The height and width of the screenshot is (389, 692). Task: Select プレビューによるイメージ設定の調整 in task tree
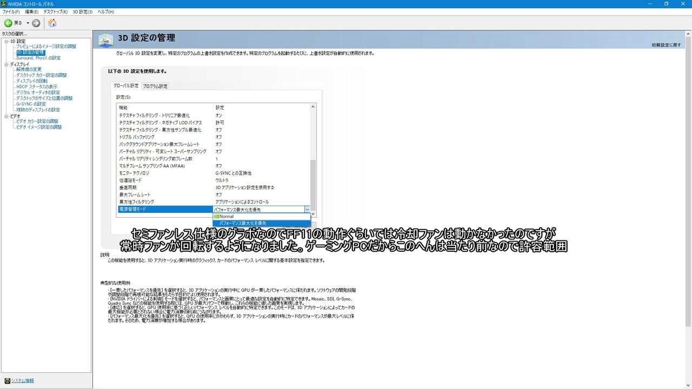(x=46, y=46)
